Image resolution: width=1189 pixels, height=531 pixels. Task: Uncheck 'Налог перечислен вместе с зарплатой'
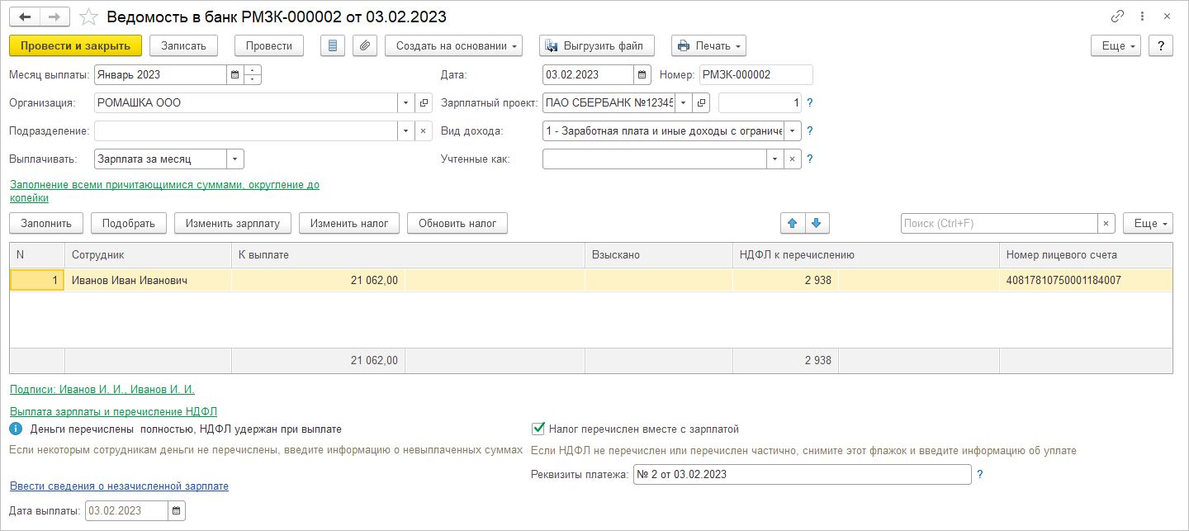coord(538,429)
